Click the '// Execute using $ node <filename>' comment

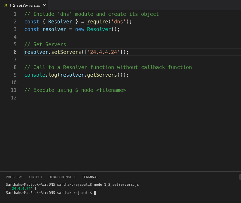click(x=75, y=90)
